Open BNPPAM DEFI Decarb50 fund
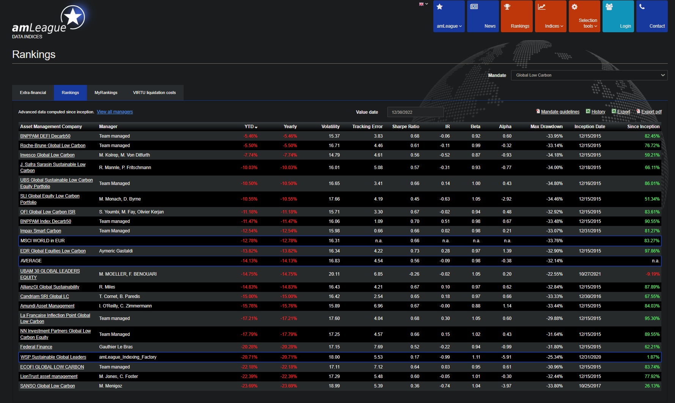 pyautogui.click(x=45, y=136)
